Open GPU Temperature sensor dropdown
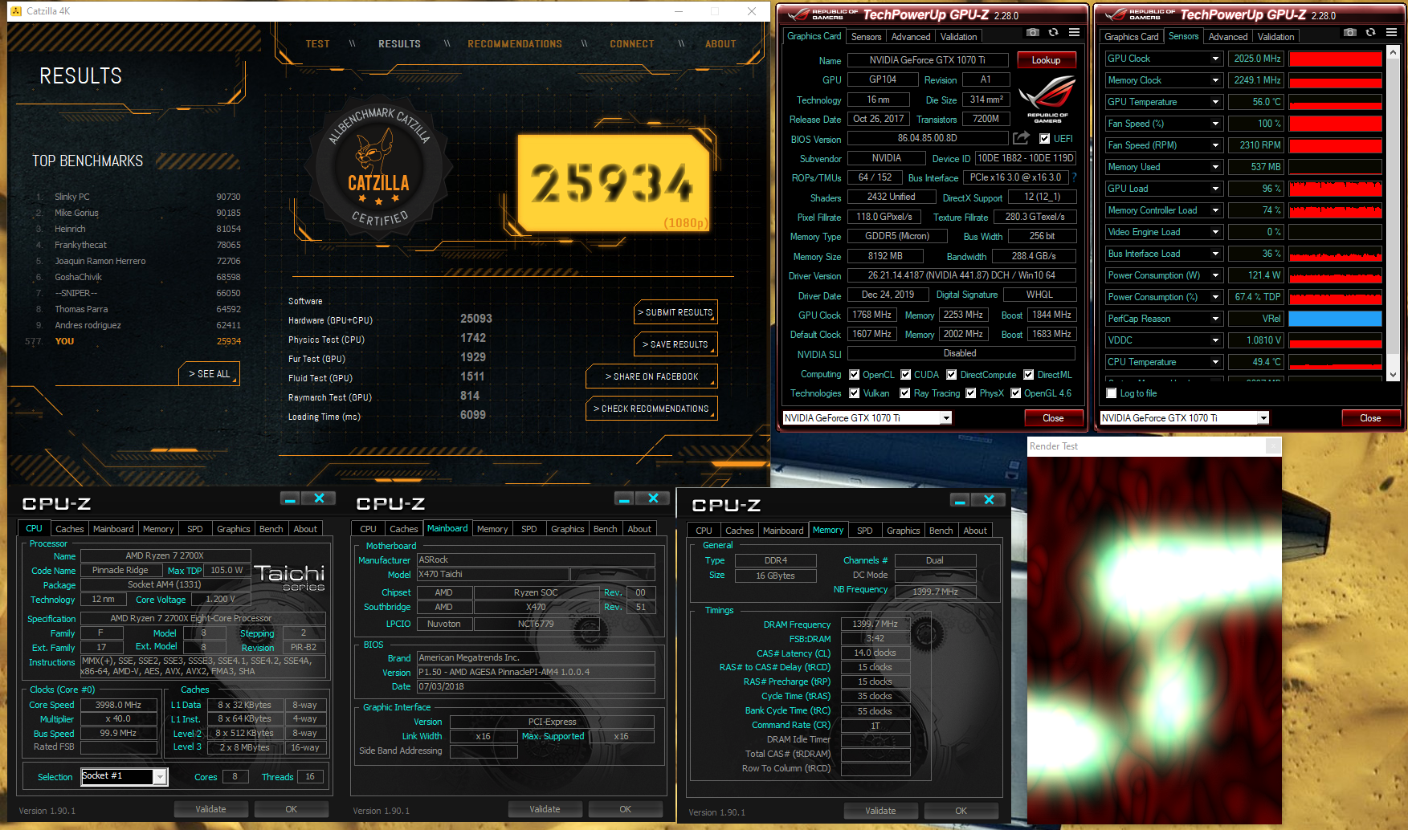 (1215, 102)
